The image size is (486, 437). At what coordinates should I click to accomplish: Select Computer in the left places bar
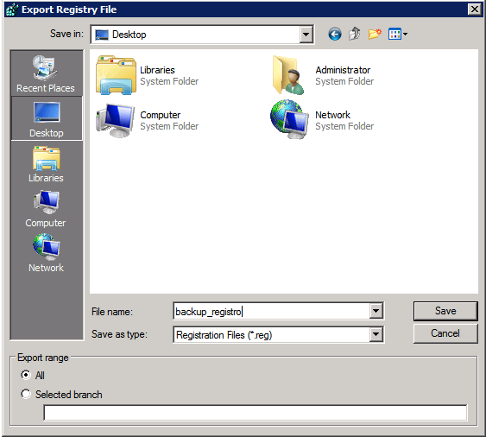46,209
